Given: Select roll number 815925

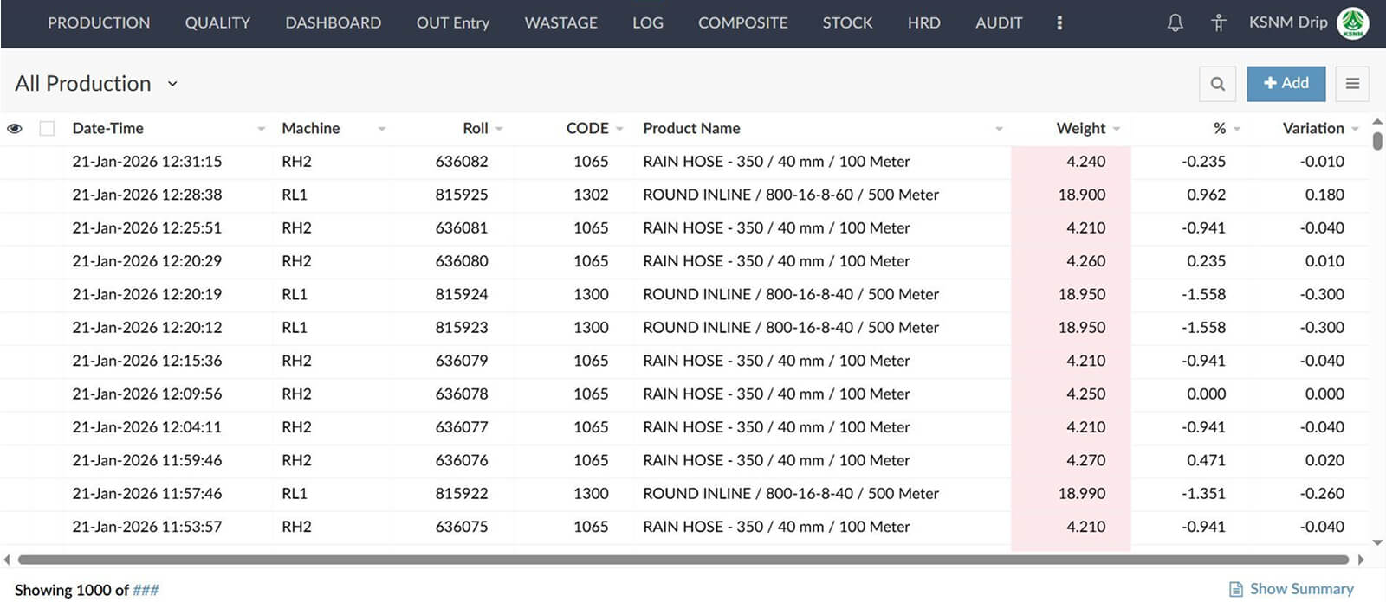Looking at the screenshot, I should click(462, 195).
